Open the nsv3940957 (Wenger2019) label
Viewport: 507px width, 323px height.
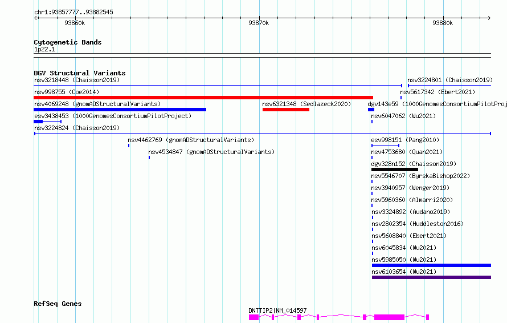pos(410,188)
